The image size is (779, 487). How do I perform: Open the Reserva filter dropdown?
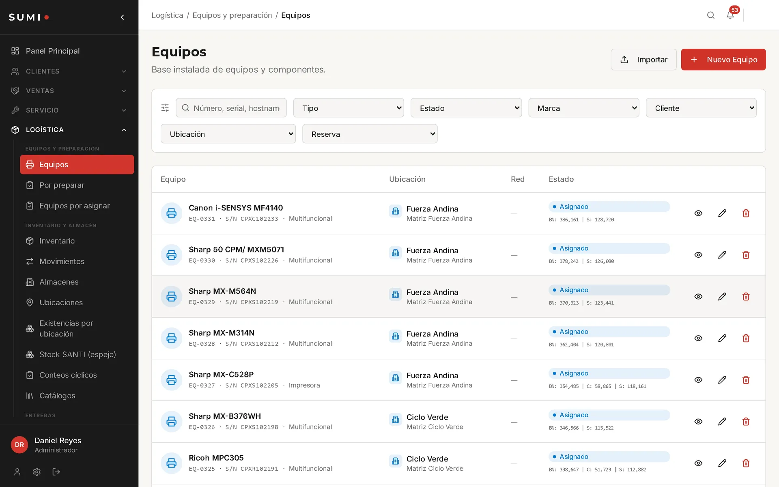[x=370, y=134]
